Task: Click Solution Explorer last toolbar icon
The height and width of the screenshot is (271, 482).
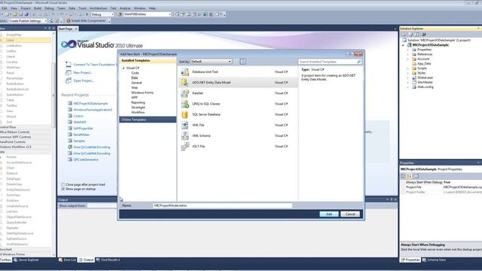Action: tap(424, 35)
